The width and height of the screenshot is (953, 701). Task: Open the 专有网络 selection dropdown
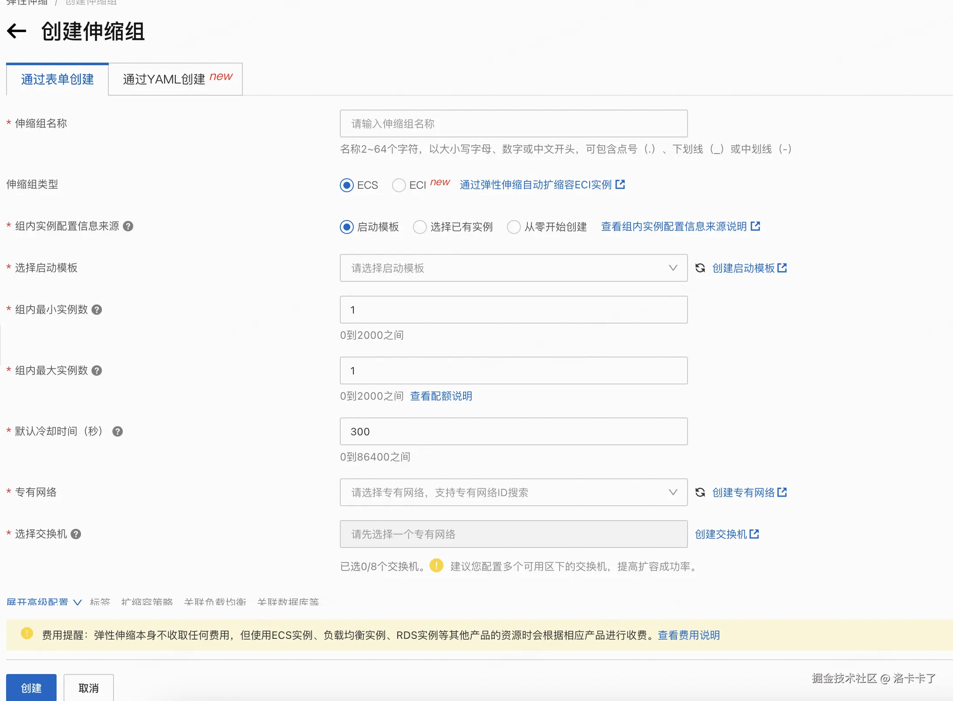click(513, 492)
